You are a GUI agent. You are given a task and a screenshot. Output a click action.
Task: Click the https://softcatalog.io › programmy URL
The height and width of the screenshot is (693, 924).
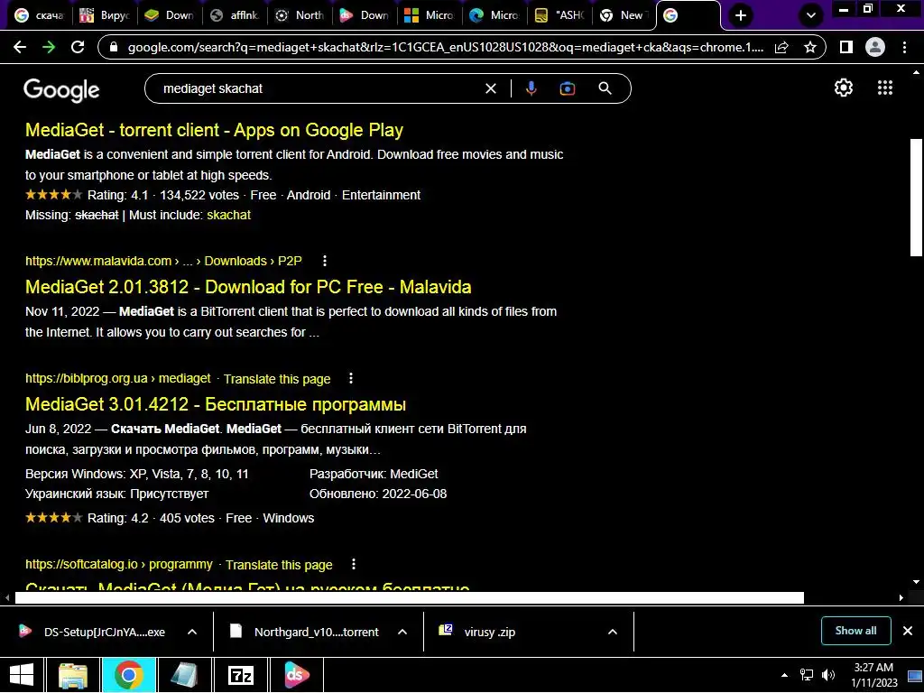click(x=118, y=564)
